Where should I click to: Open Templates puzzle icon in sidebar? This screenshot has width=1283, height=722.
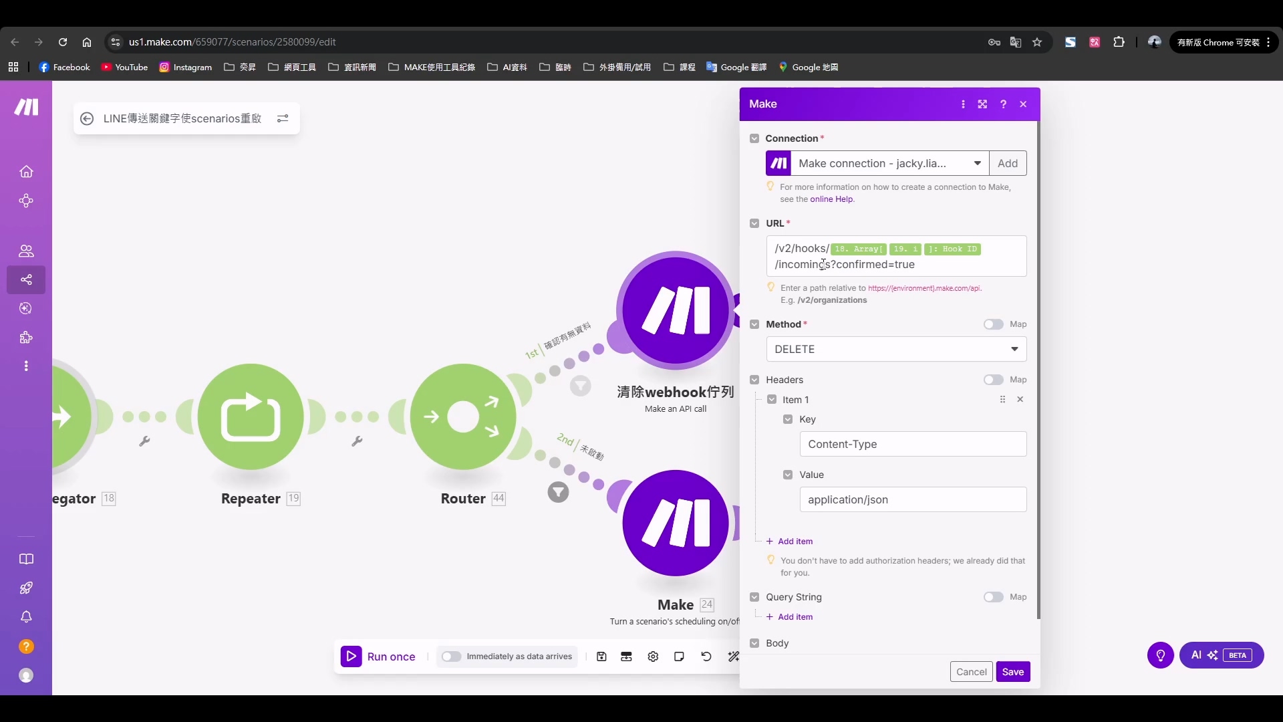tap(26, 338)
